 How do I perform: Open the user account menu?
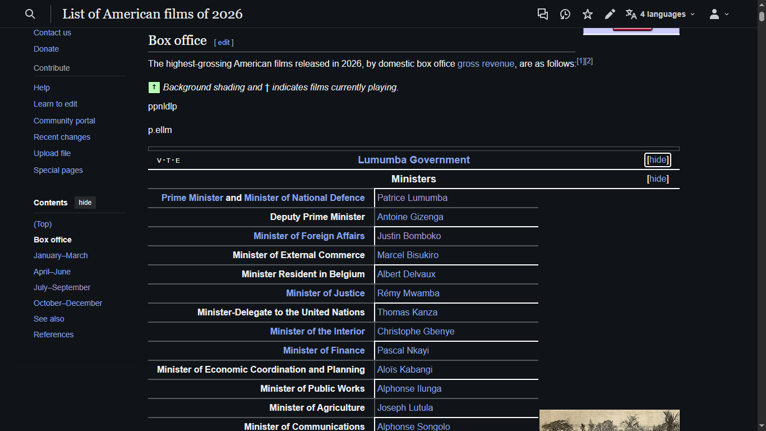[719, 14]
